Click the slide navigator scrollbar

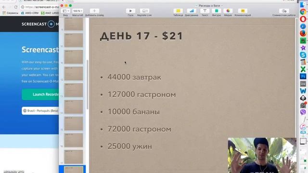88,85
